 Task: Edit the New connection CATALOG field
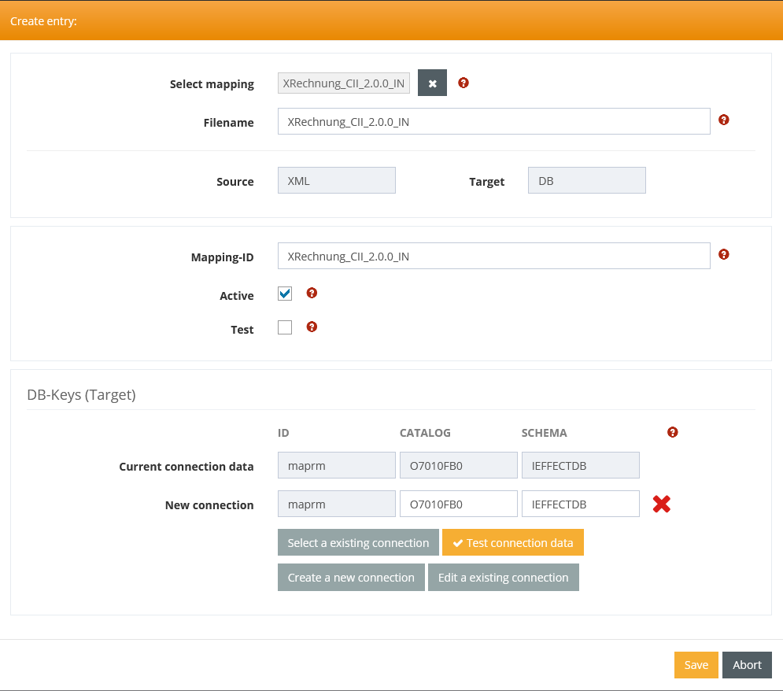tap(459, 504)
